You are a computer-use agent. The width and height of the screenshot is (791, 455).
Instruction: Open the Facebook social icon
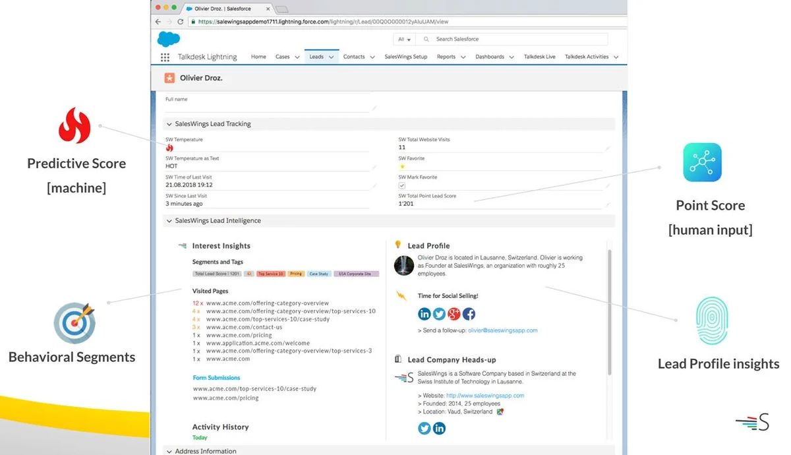point(469,314)
